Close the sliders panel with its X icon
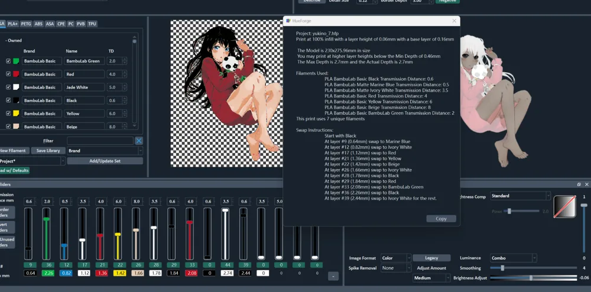Image resolution: width=591 pixels, height=292 pixels. [x=586, y=184]
